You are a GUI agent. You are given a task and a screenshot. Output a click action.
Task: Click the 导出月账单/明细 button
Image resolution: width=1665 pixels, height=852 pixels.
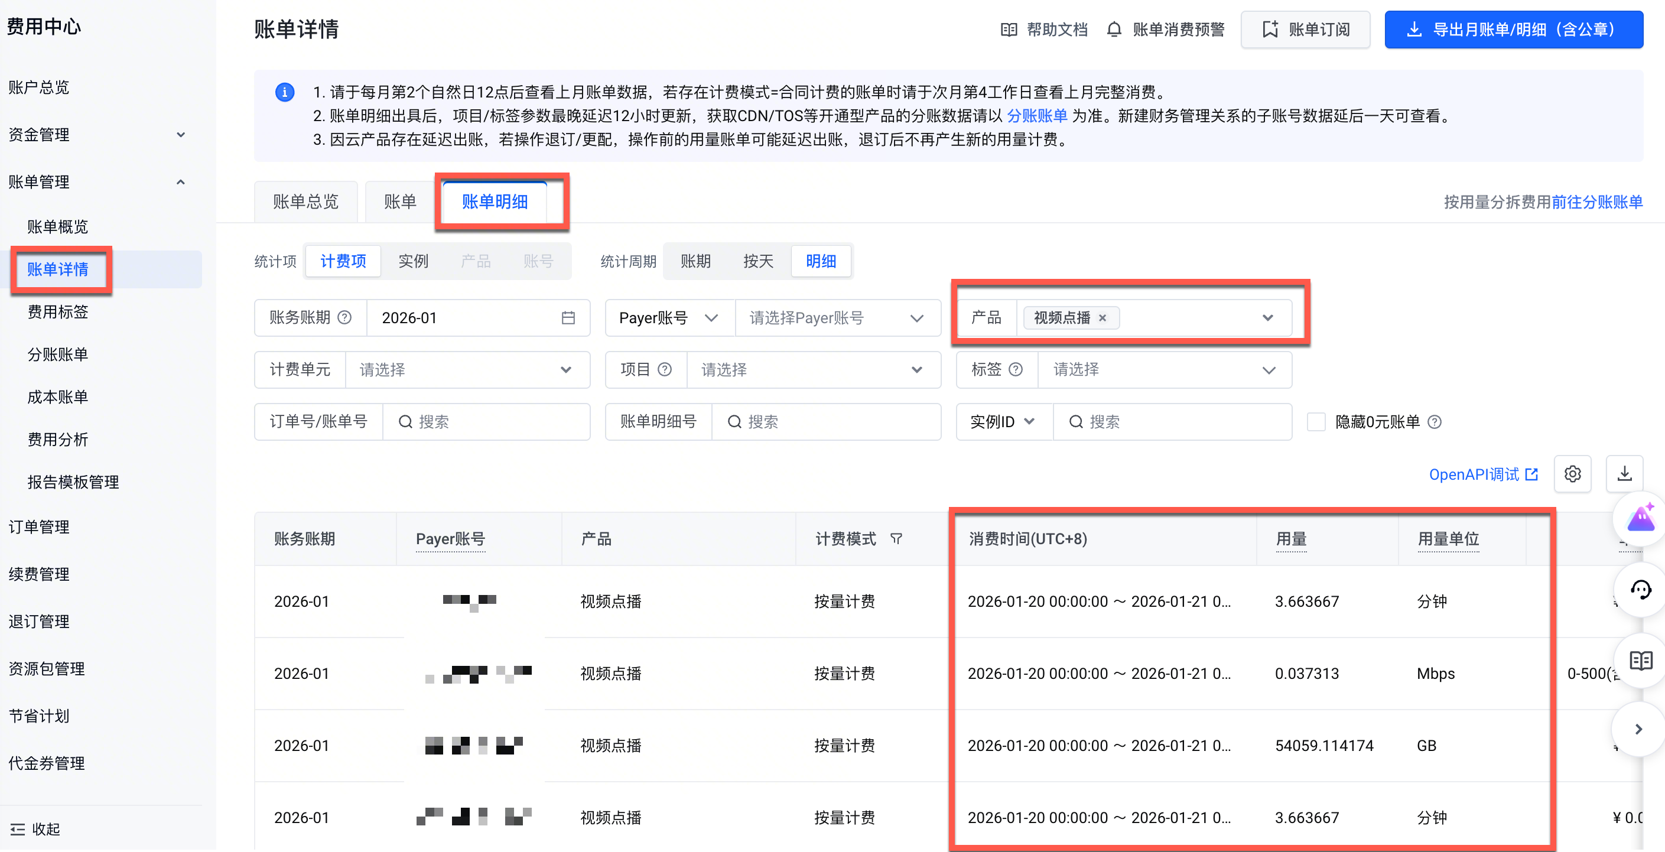tap(1513, 30)
